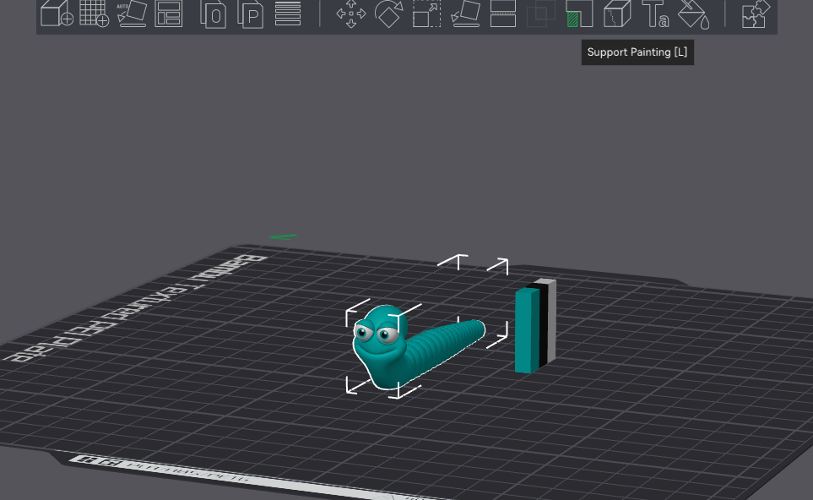Image resolution: width=813 pixels, height=500 pixels.
Task: Select the Scale tool
Action: coord(426,14)
